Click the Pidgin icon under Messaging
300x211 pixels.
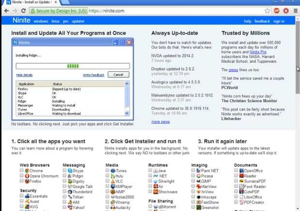70,176
